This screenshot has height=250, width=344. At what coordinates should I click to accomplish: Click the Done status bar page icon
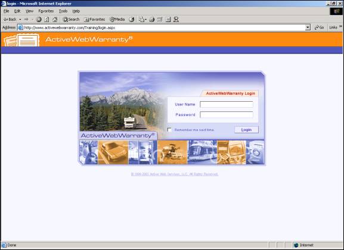pos(4,245)
